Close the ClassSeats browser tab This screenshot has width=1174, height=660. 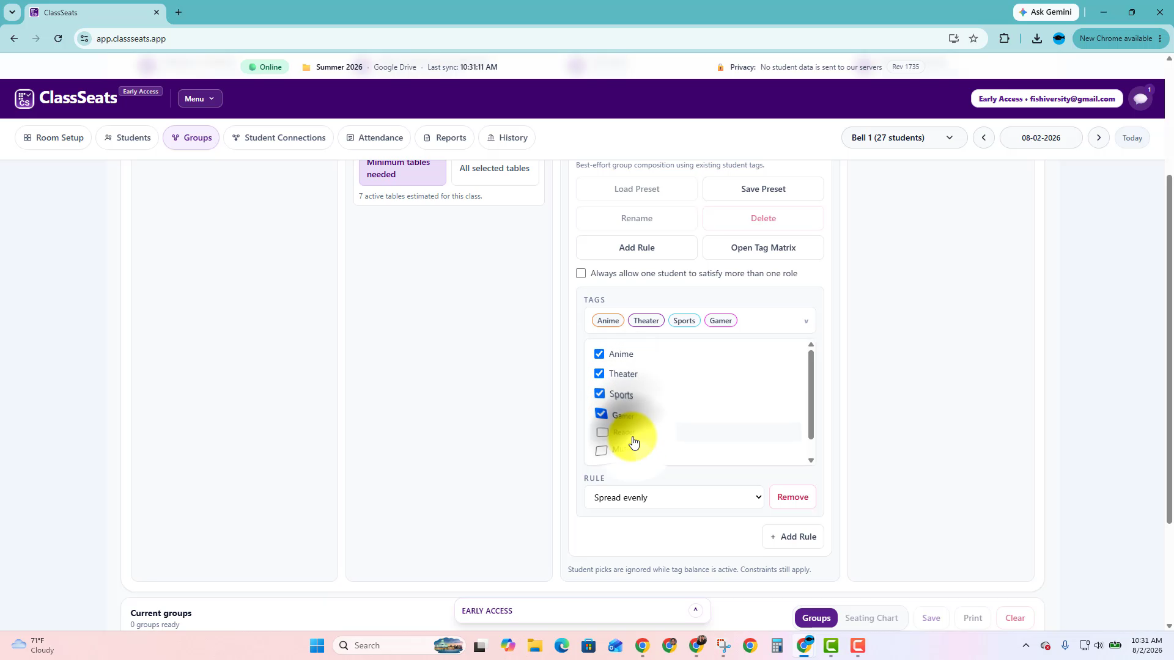[157, 12]
